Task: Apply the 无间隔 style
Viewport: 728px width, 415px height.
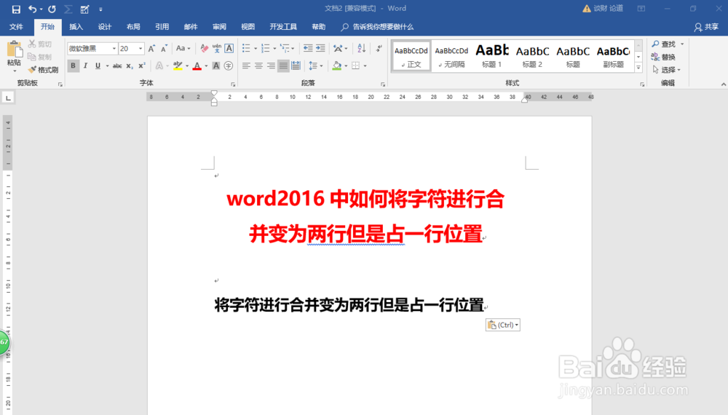Action: pyautogui.click(x=451, y=56)
